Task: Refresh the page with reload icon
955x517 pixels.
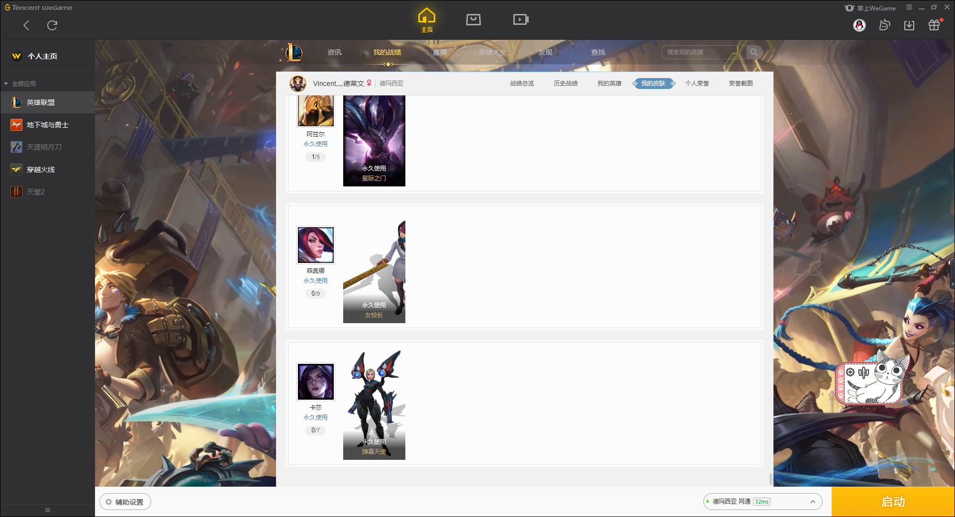Action: pyautogui.click(x=52, y=25)
